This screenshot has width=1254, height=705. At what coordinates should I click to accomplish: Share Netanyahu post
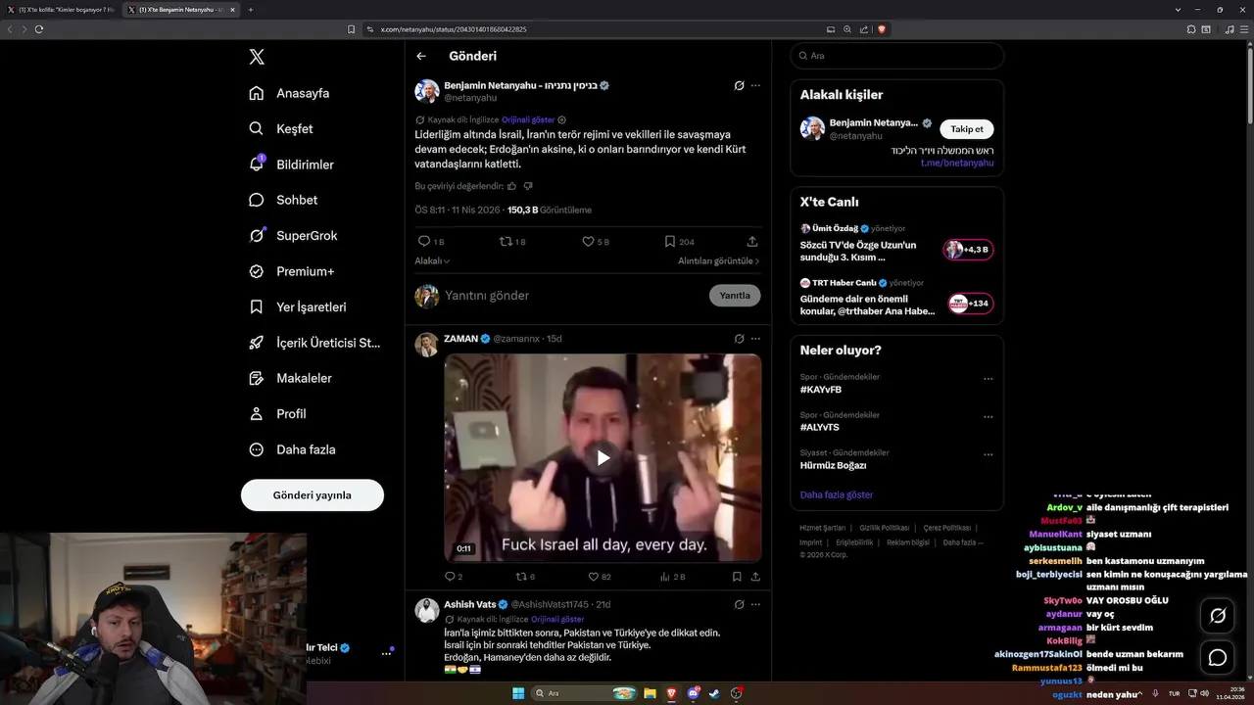[x=752, y=241]
